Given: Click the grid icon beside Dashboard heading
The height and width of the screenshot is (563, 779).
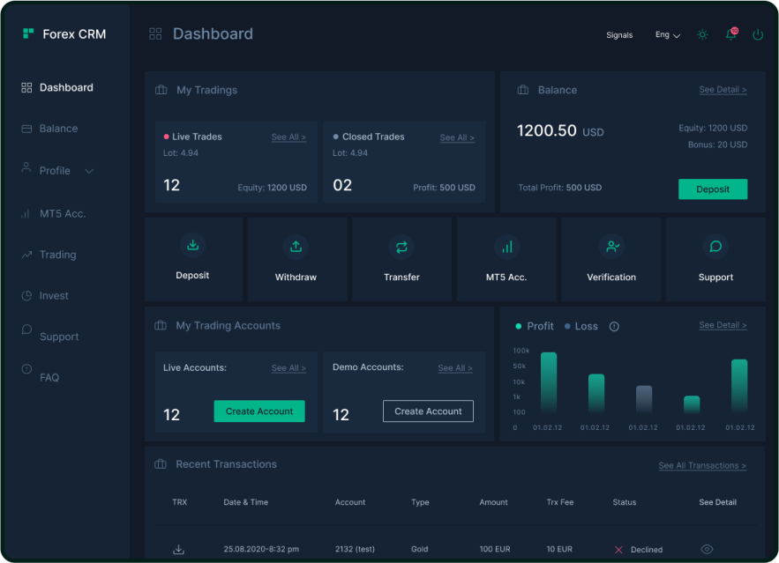Looking at the screenshot, I should click(155, 33).
